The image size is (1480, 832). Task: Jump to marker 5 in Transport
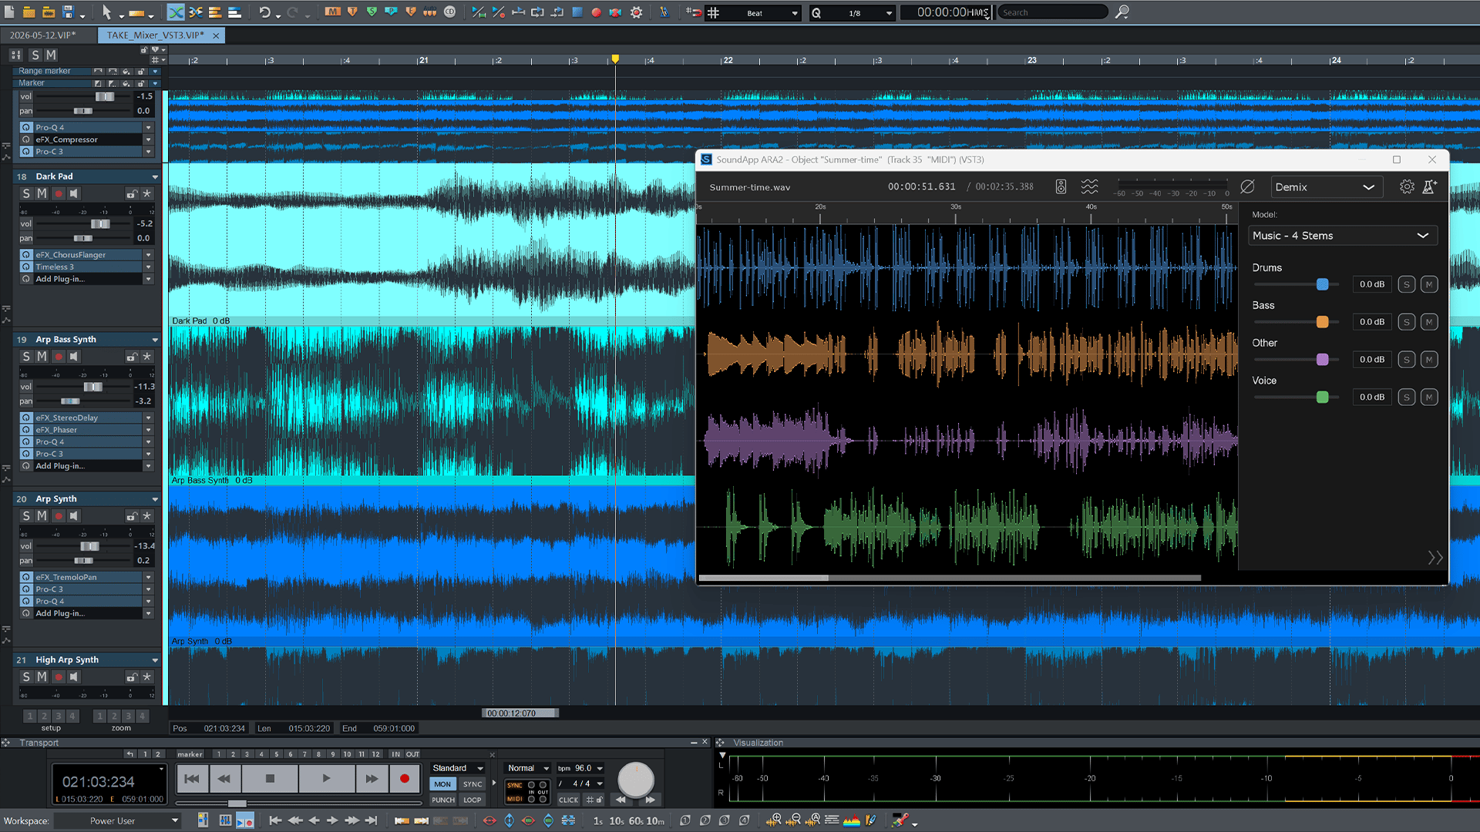point(276,755)
